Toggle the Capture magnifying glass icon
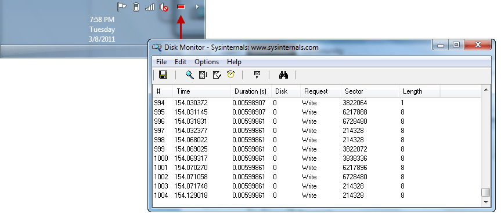The width and height of the screenshot is (501, 218). click(190, 75)
